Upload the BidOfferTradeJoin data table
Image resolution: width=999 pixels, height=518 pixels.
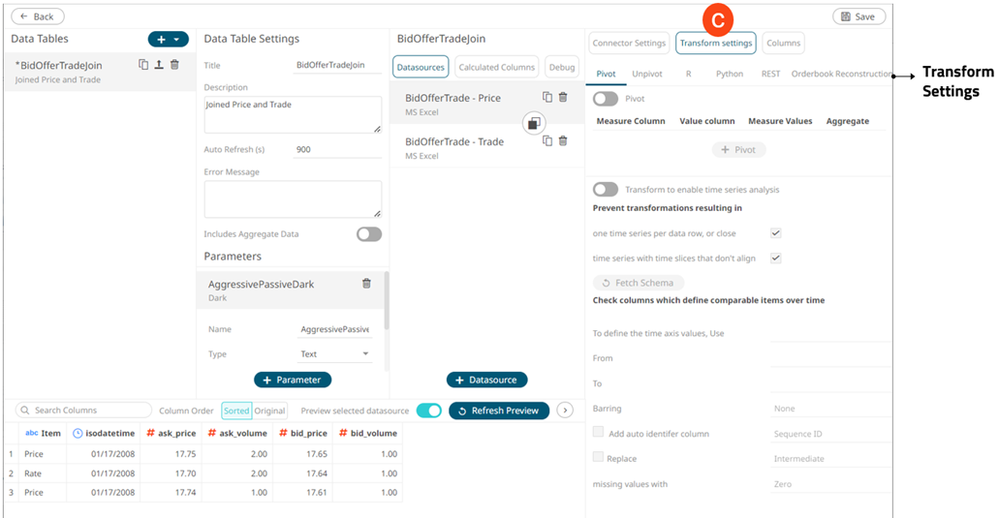pos(159,64)
